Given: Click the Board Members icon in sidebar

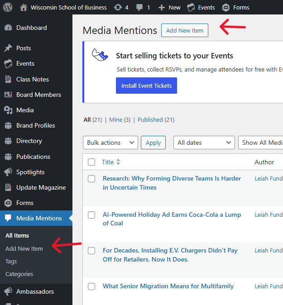Looking at the screenshot, I should 8,95.
